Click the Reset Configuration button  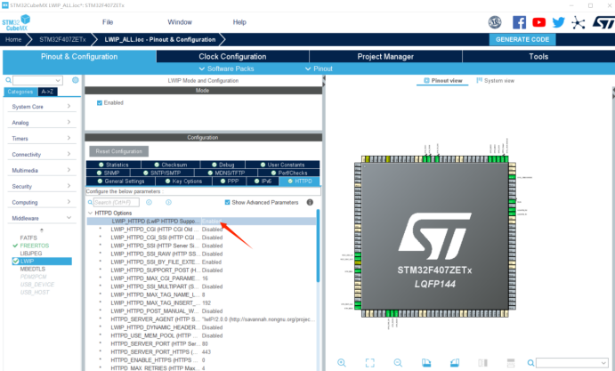click(119, 151)
